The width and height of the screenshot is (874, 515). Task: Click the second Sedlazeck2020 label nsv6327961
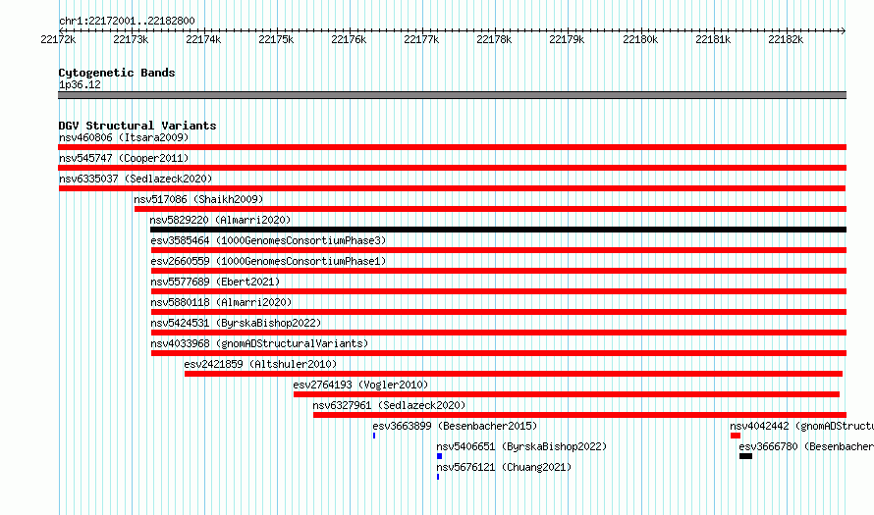(389, 405)
